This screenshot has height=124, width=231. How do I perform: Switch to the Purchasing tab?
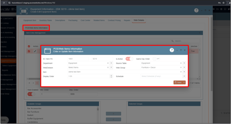73,20
